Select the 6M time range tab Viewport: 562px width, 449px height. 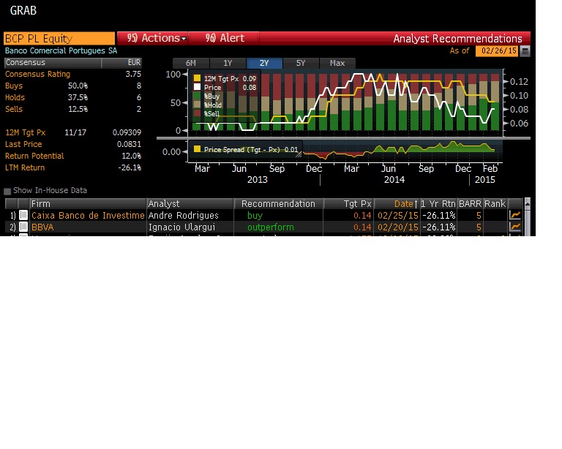(191, 63)
